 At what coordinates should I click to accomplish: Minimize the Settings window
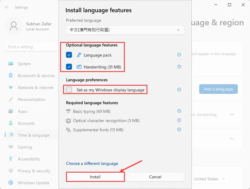[x=216, y=5]
